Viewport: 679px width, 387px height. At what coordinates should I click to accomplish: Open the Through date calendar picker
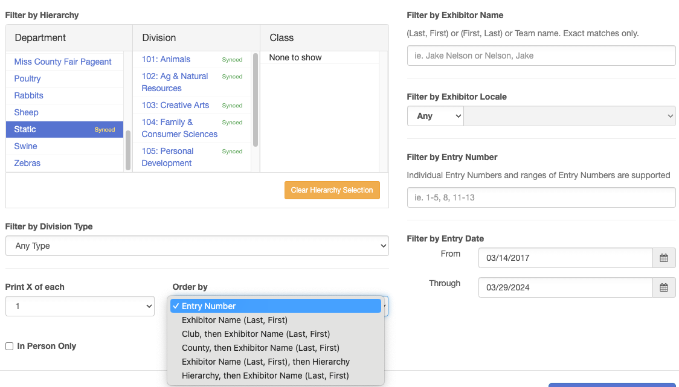(x=664, y=287)
